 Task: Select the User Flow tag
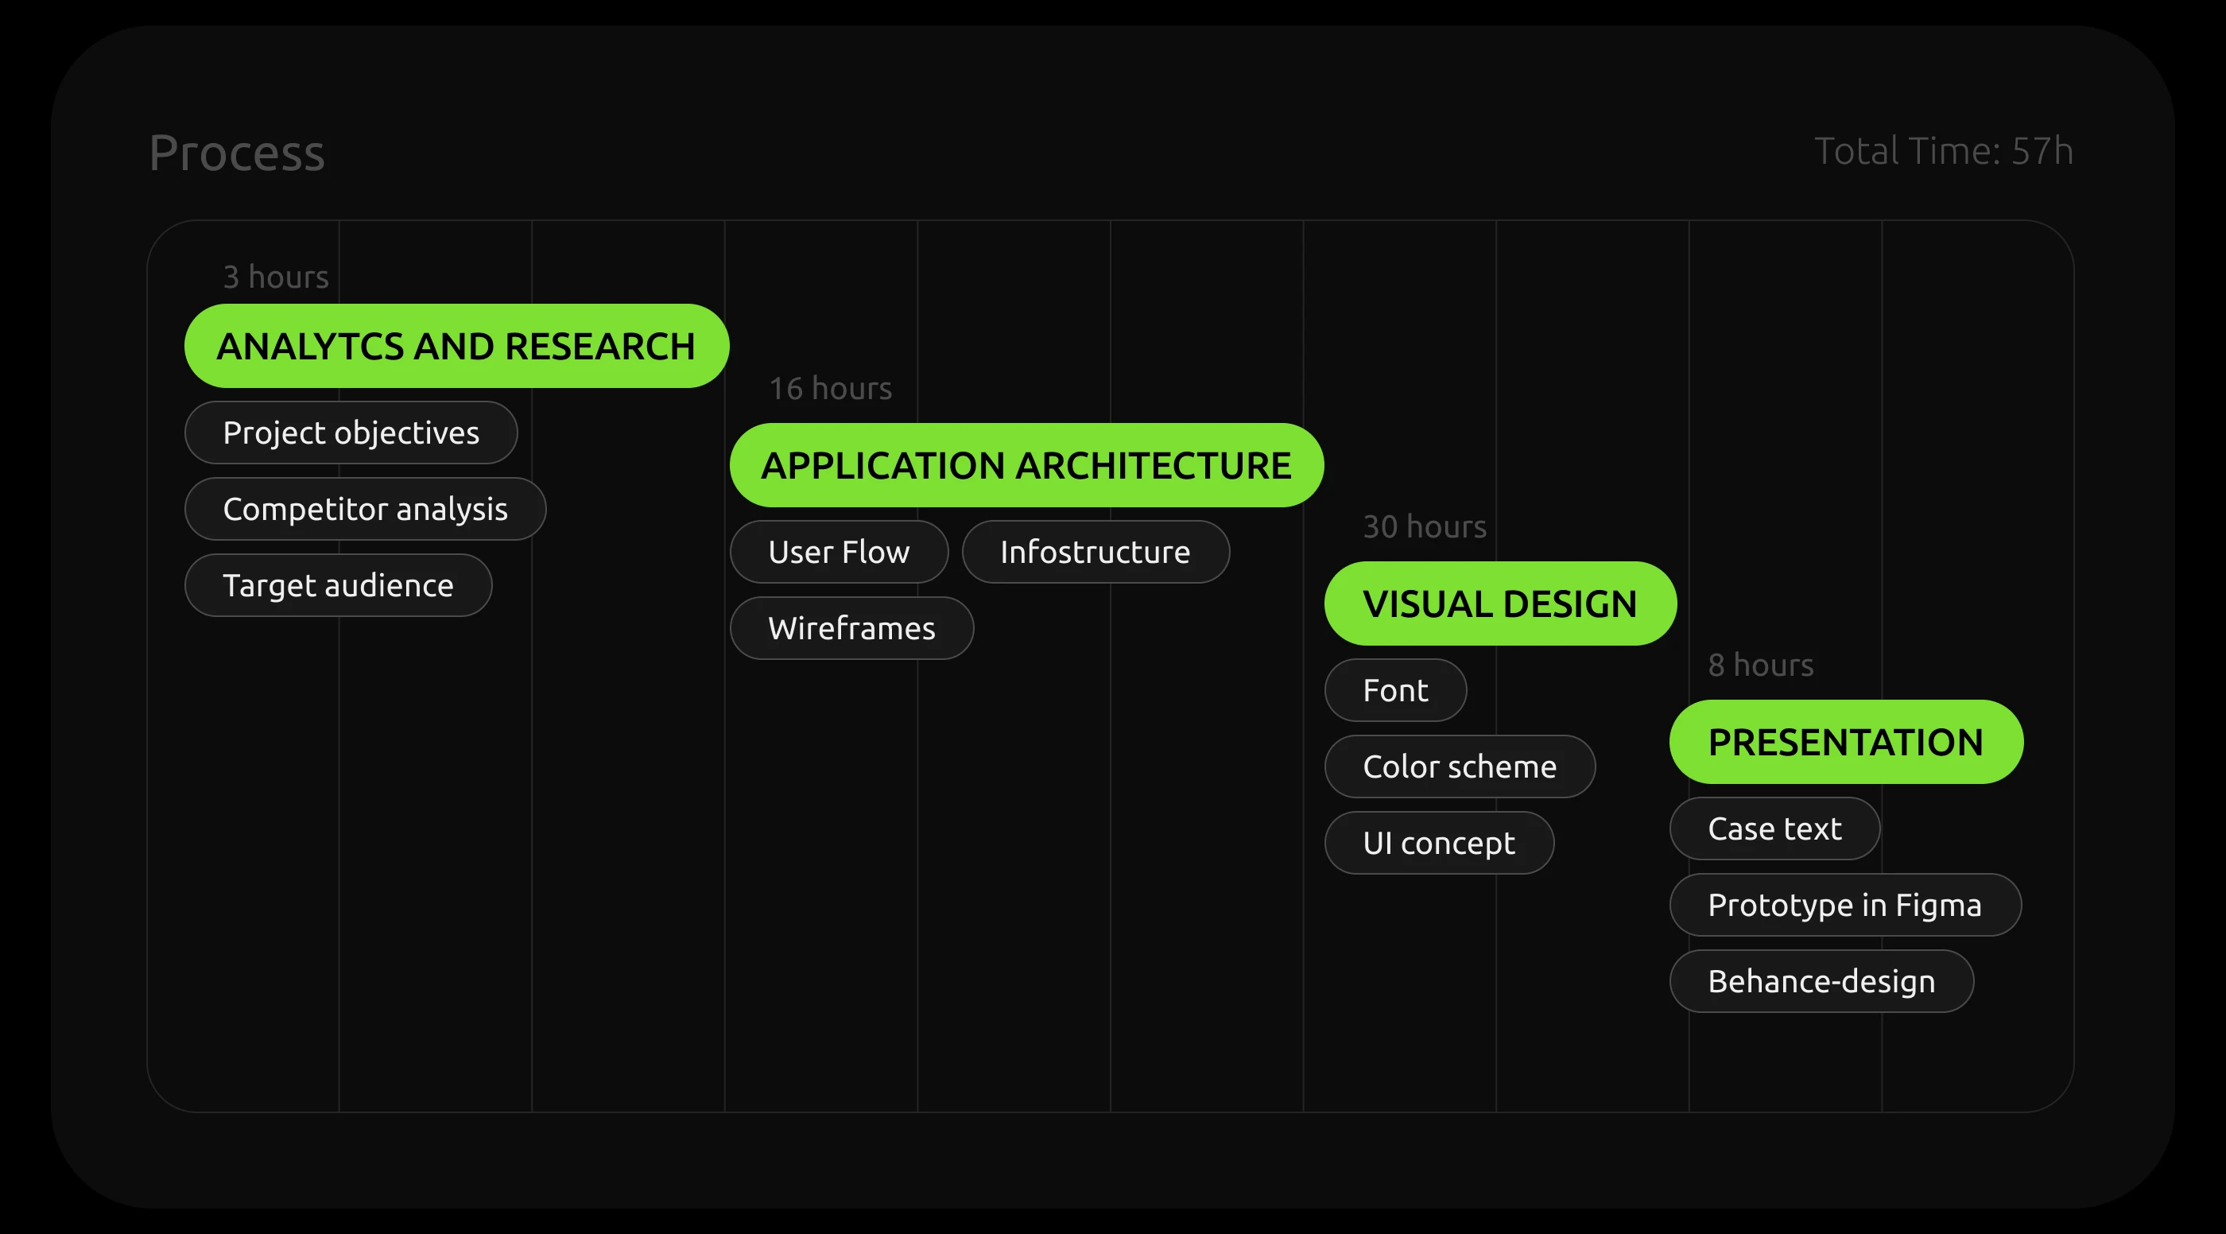pos(838,551)
